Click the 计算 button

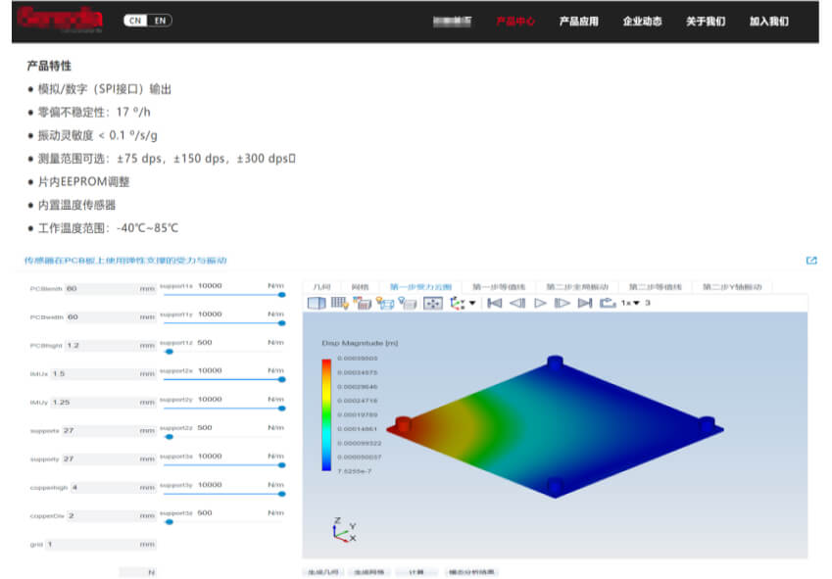(416, 572)
